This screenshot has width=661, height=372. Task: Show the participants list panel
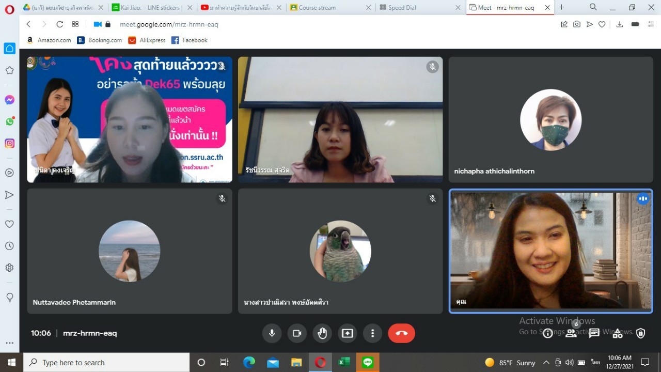pos(571,333)
